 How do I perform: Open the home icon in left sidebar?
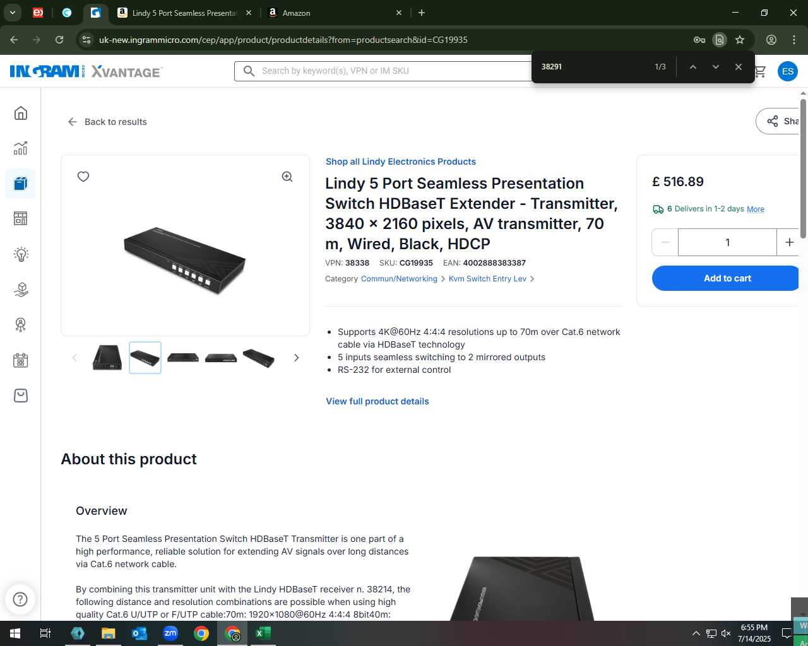point(21,113)
